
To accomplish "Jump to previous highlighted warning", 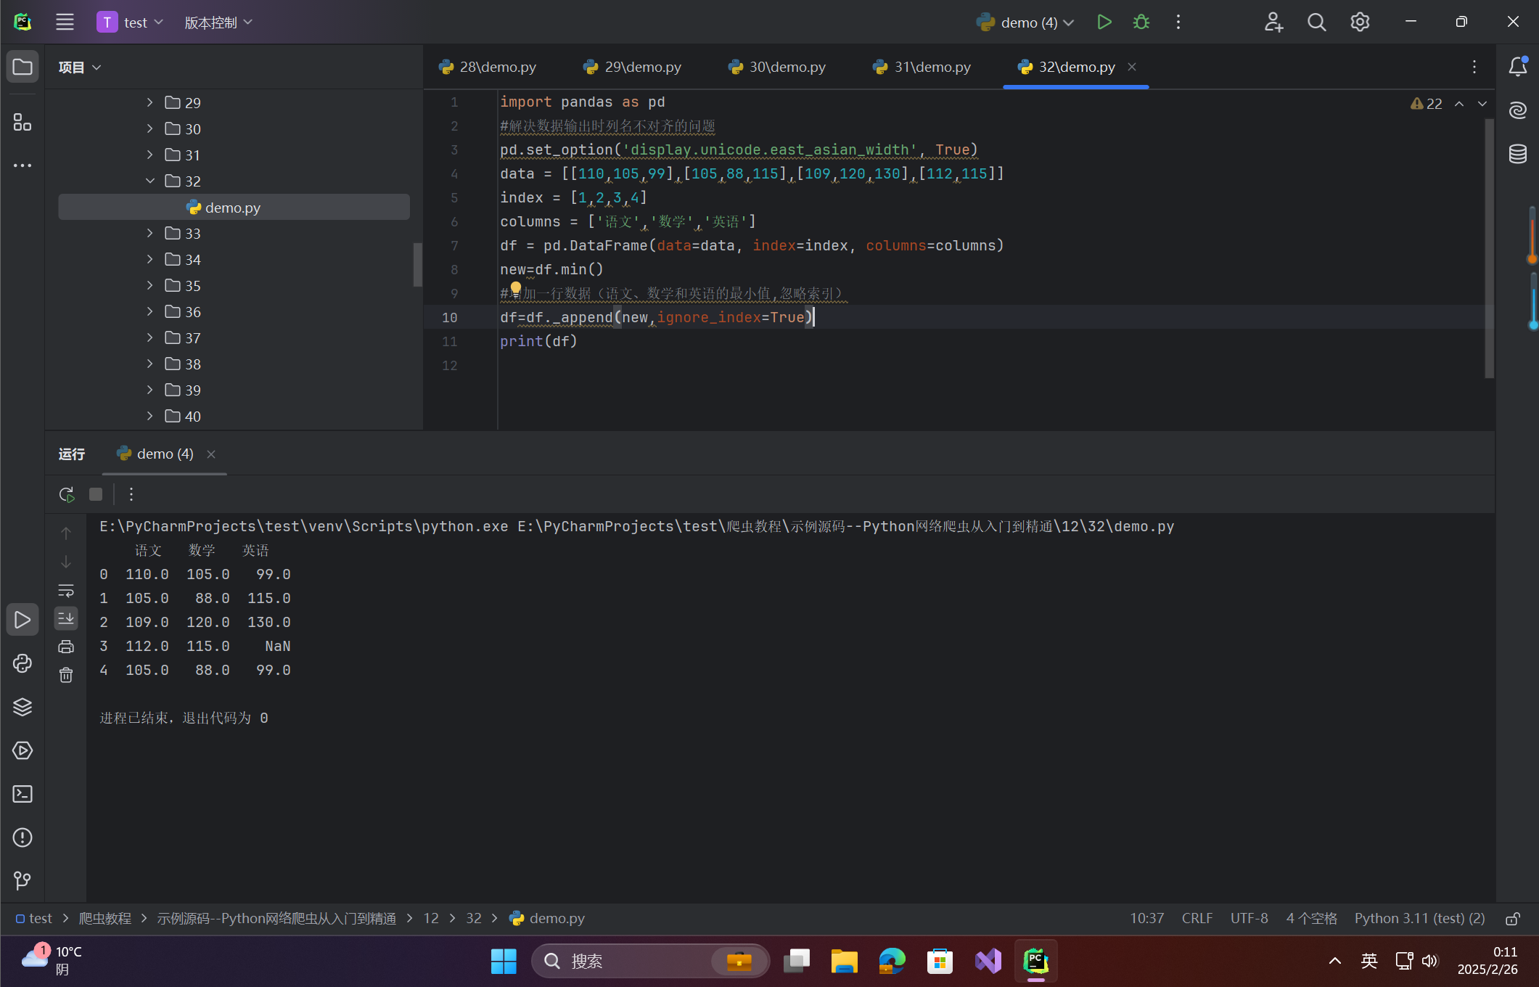I will [x=1459, y=104].
